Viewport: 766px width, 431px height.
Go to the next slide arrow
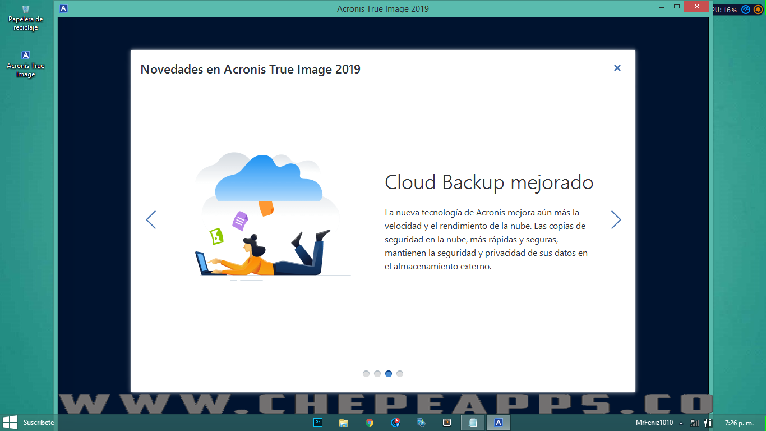616,219
